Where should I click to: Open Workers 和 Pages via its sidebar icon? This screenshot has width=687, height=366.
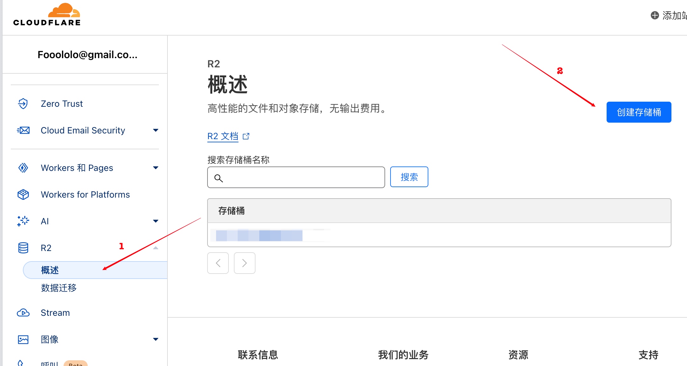(x=23, y=168)
